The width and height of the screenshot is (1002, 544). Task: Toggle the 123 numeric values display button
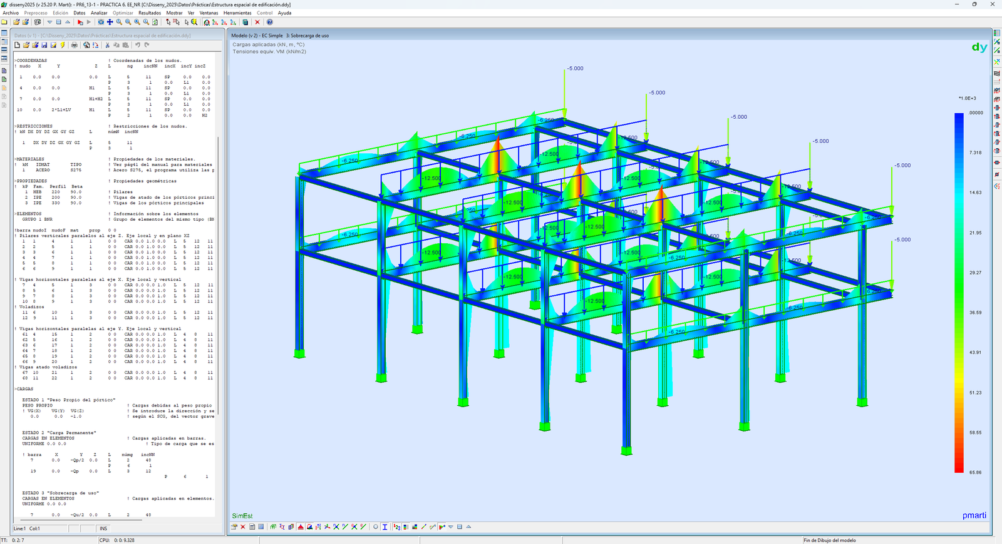pos(397,527)
